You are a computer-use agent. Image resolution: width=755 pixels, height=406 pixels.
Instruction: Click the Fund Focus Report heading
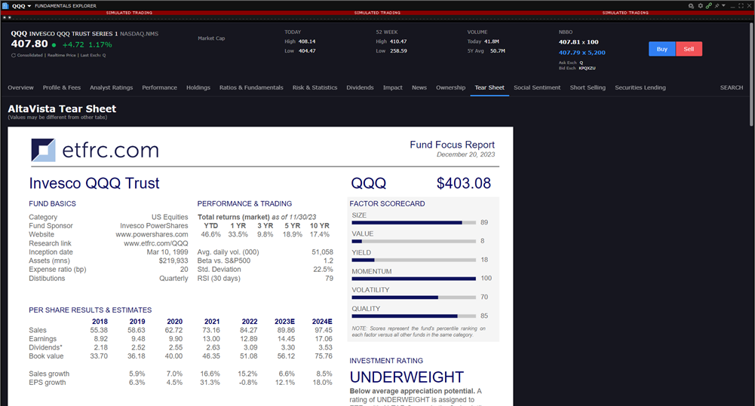coord(452,145)
